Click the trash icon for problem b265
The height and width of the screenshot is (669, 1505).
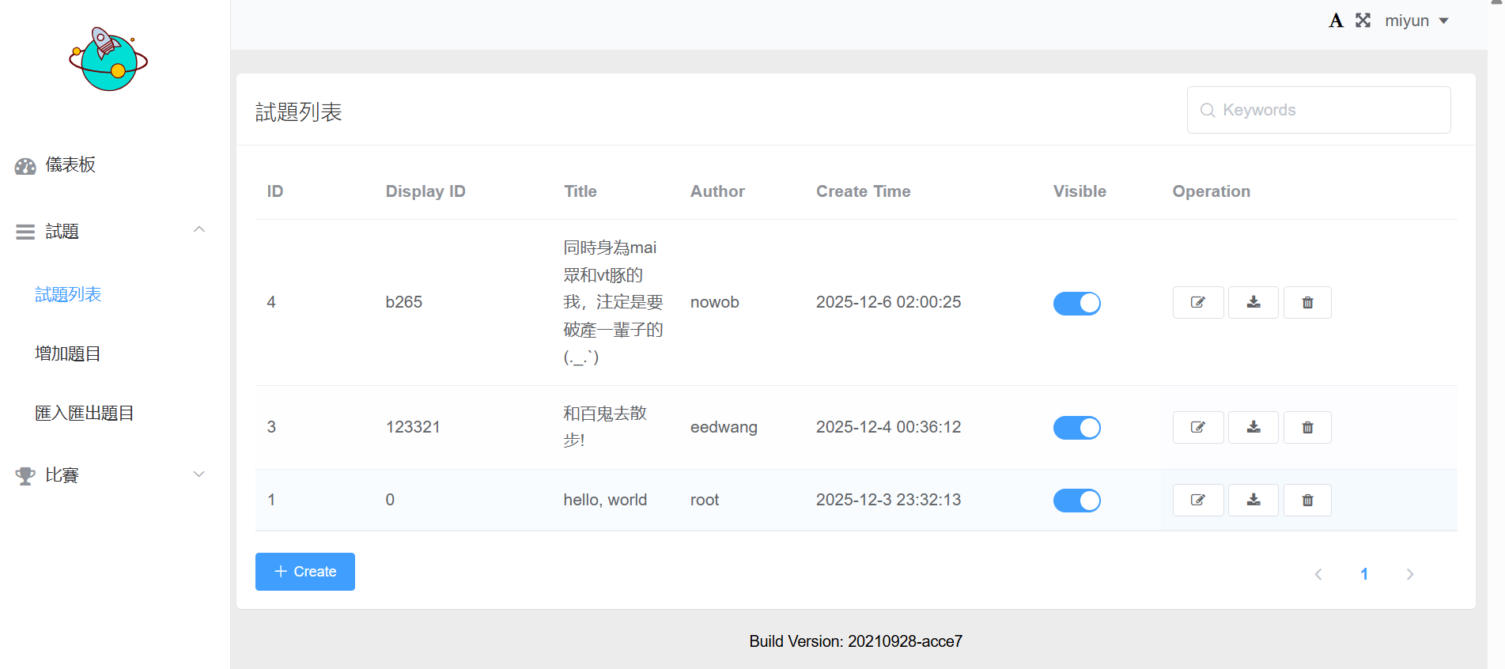click(x=1306, y=302)
